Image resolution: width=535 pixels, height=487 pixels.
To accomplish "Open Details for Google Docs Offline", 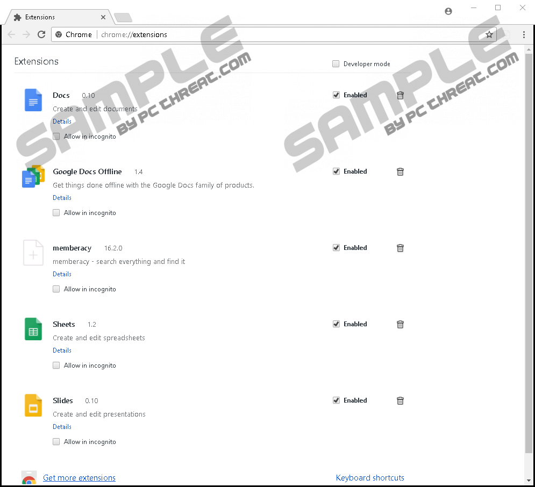I will point(62,198).
